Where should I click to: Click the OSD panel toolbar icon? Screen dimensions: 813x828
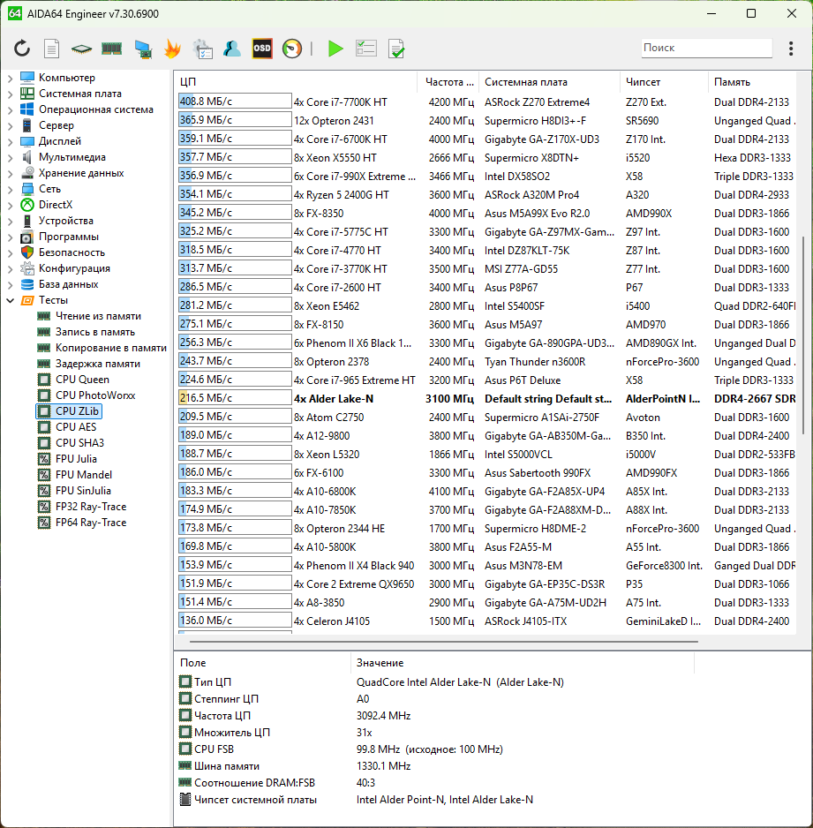262,49
